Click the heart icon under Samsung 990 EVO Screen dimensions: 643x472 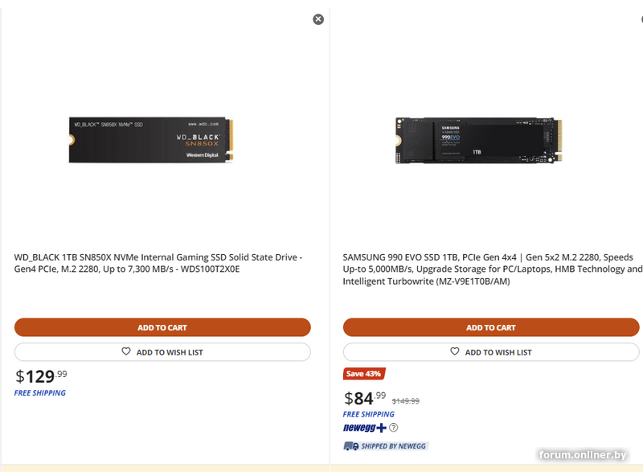point(455,352)
